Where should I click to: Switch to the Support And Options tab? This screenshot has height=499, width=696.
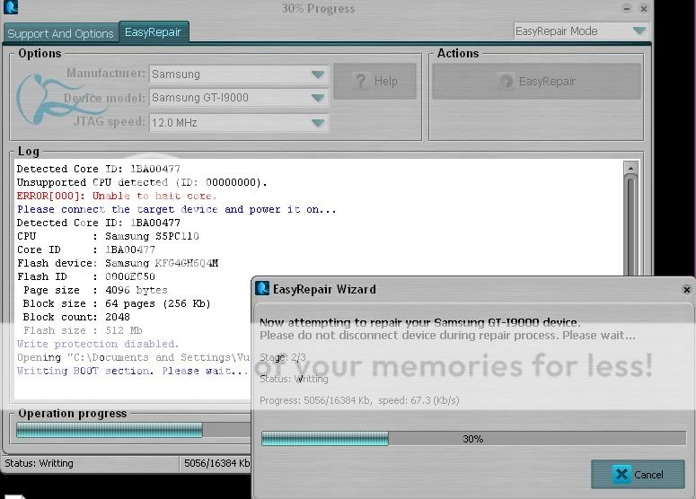(61, 34)
